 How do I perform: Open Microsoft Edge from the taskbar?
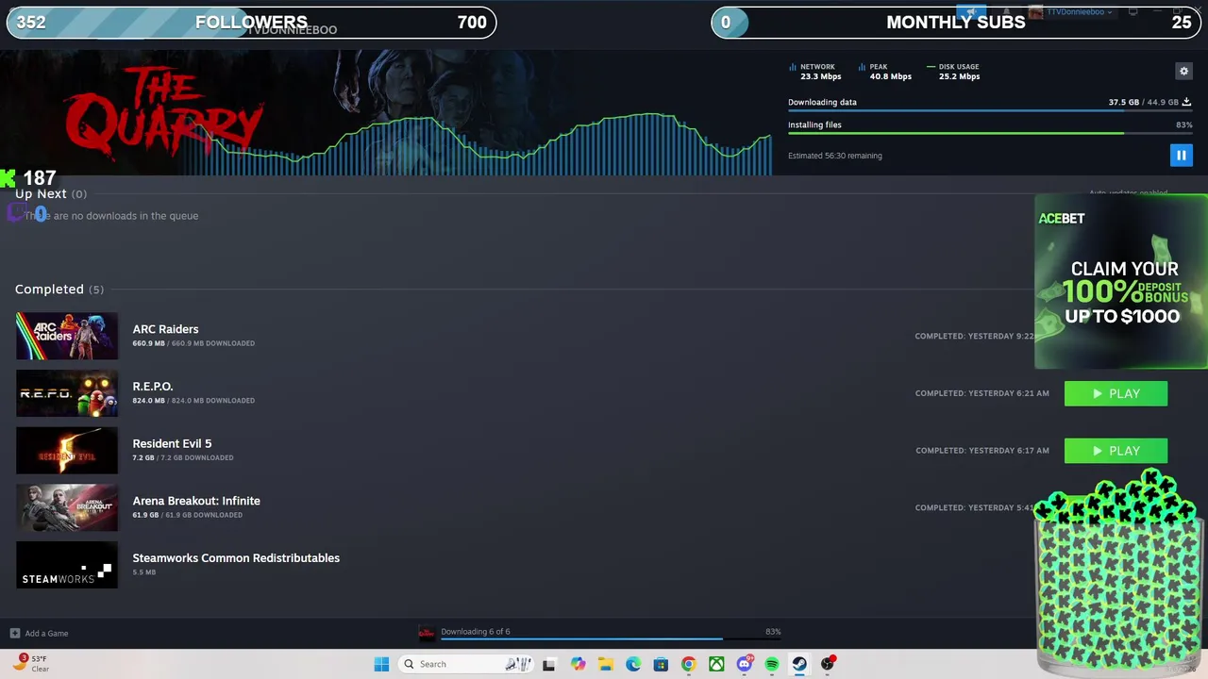tap(633, 664)
